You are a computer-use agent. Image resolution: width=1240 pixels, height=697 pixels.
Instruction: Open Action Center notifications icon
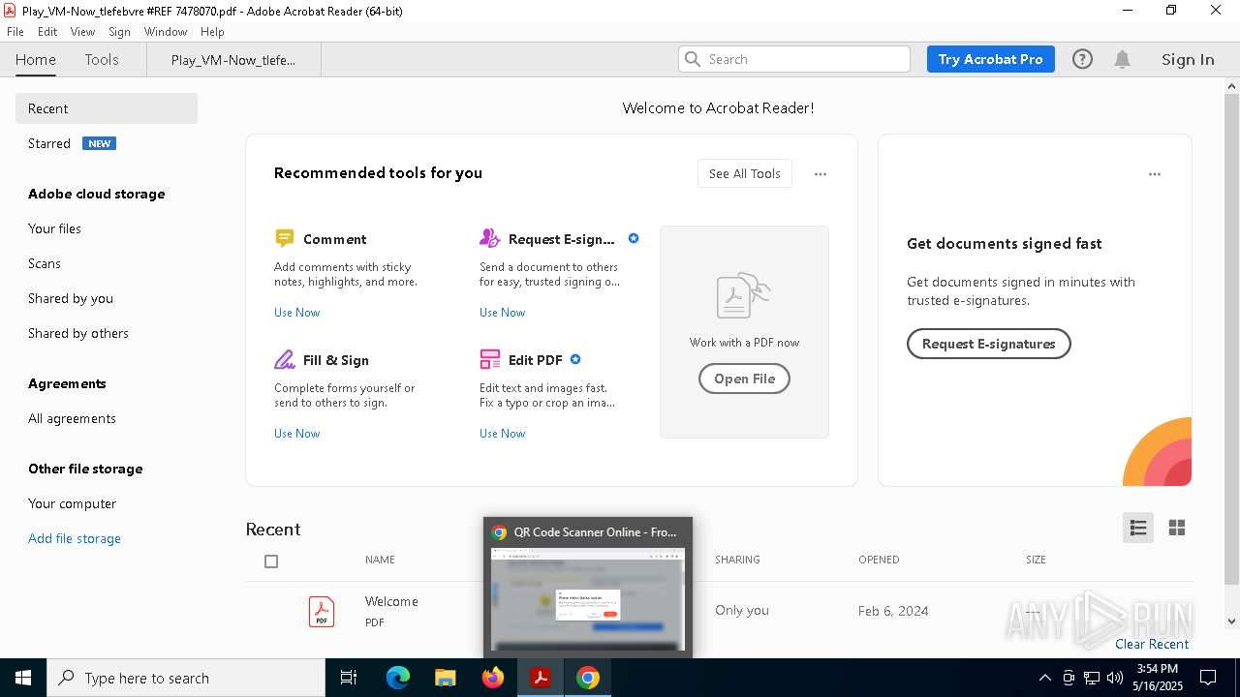coord(1208,678)
